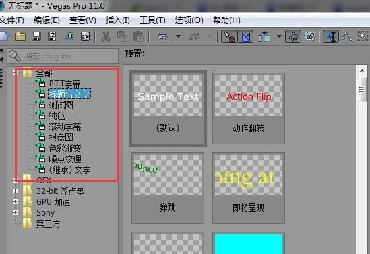Click the (继承) 文字 plug-in icon
The image size is (370, 254).
pyautogui.click(x=40, y=169)
